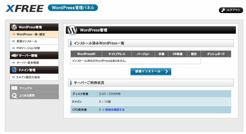Click the key icon on ログアウト button

[x=223, y=10]
